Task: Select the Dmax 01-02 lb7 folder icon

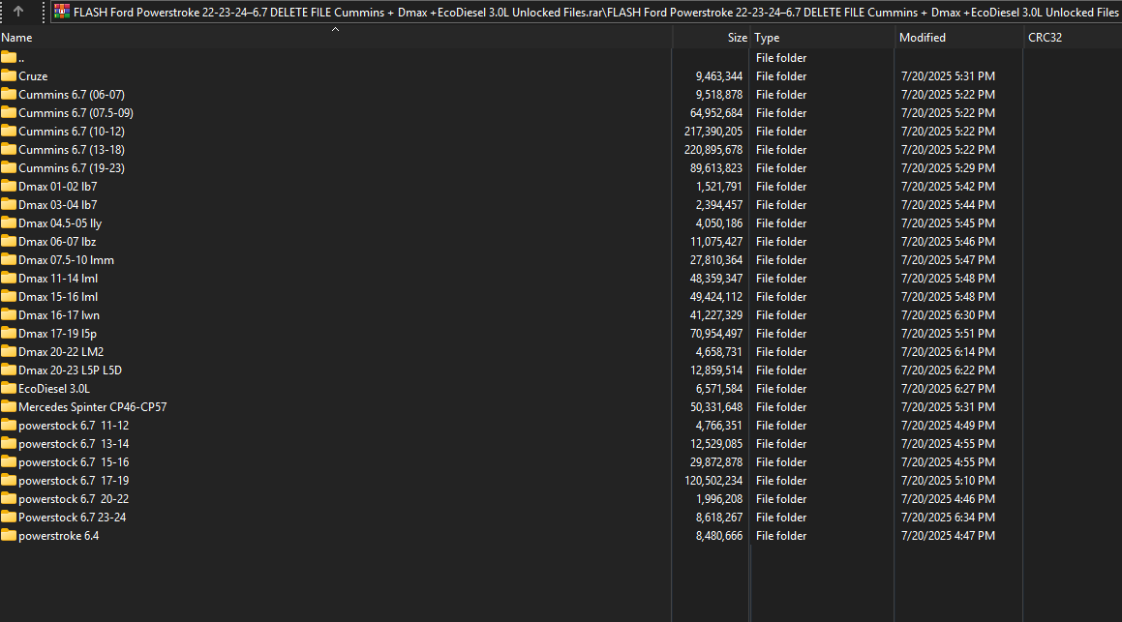Action: click(x=9, y=186)
